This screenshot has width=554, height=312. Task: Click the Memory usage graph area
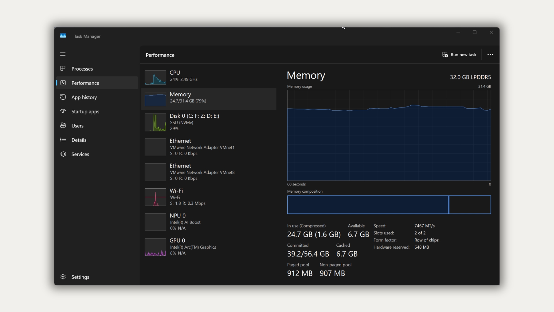tap(389, 135)
